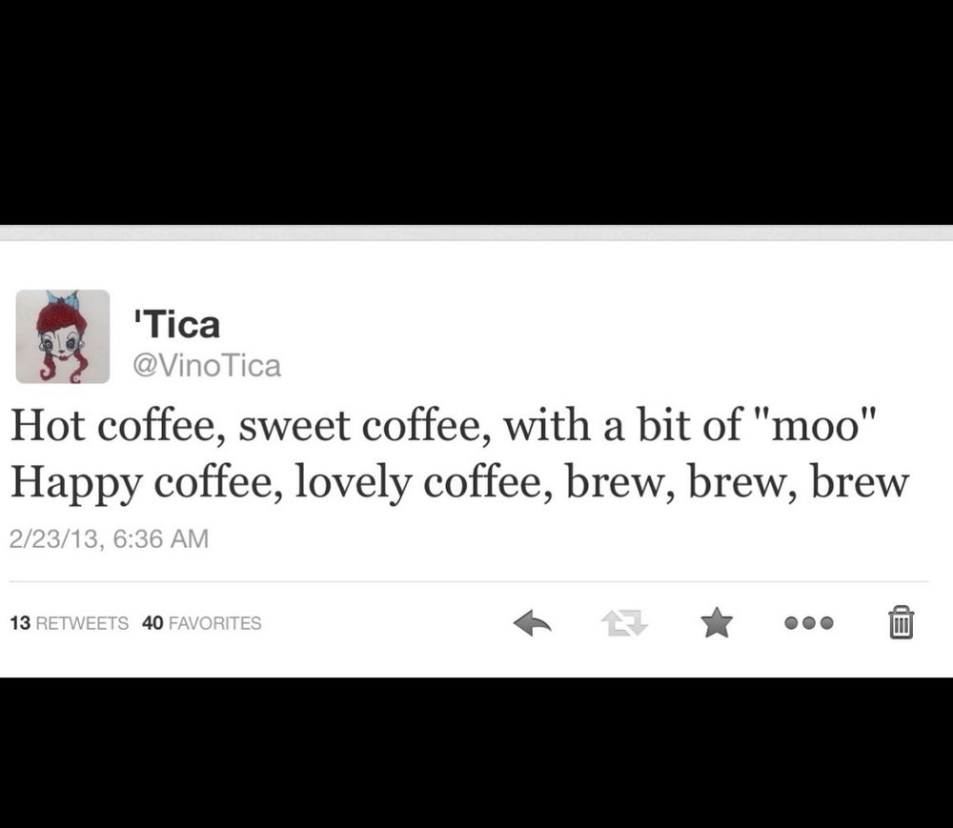Click the trash can to delete the tweet
Screen dimensions: 953x828
(x=902, y=623)
